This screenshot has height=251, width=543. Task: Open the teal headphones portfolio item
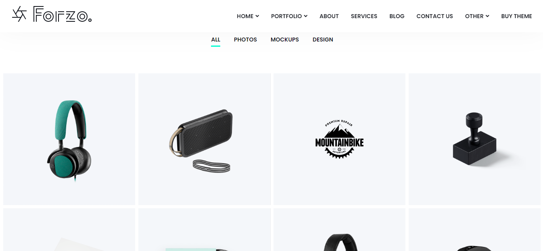[x=69, y=139]
